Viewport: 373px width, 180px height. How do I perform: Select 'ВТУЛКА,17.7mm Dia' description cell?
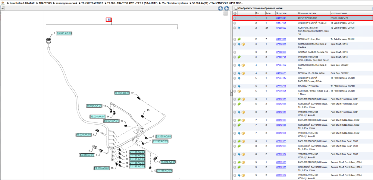pos(309,86)
